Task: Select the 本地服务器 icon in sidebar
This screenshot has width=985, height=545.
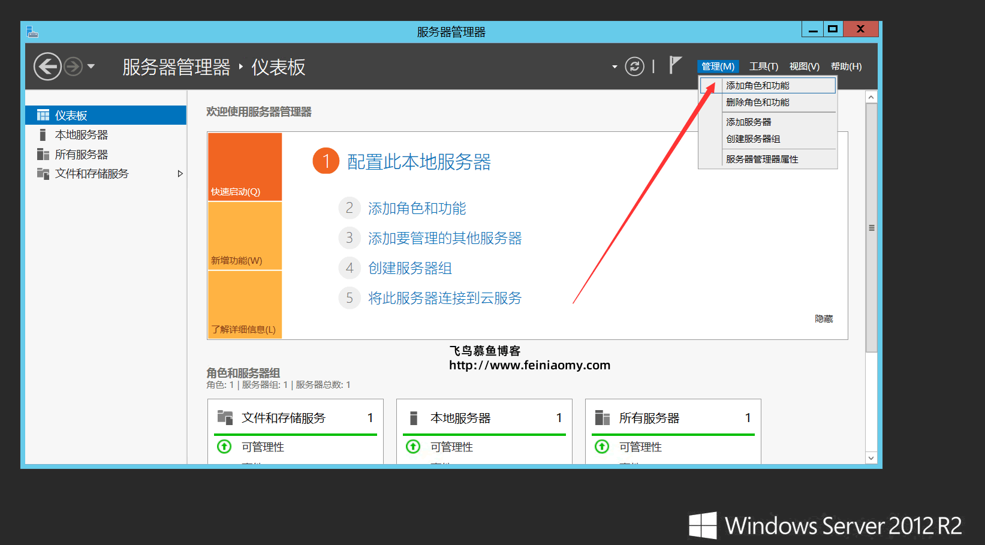Action: (43, 134)
